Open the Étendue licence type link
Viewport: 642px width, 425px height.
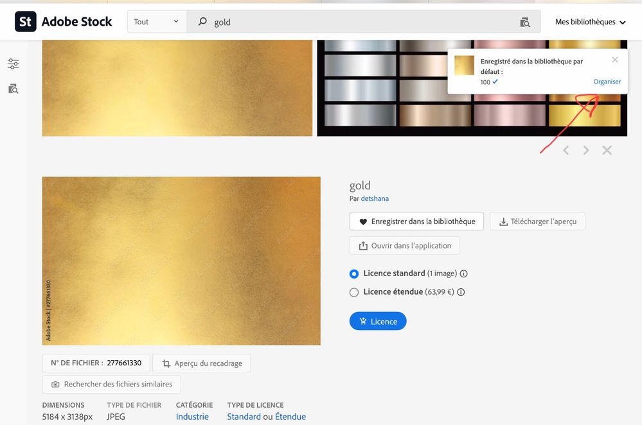(x=290, y=417)
